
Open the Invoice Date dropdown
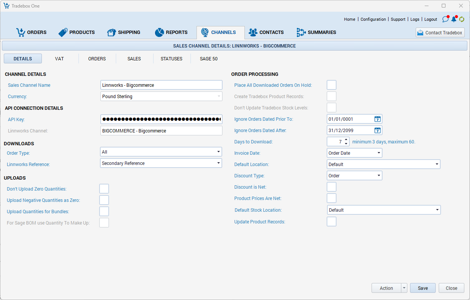click(378, 153)
